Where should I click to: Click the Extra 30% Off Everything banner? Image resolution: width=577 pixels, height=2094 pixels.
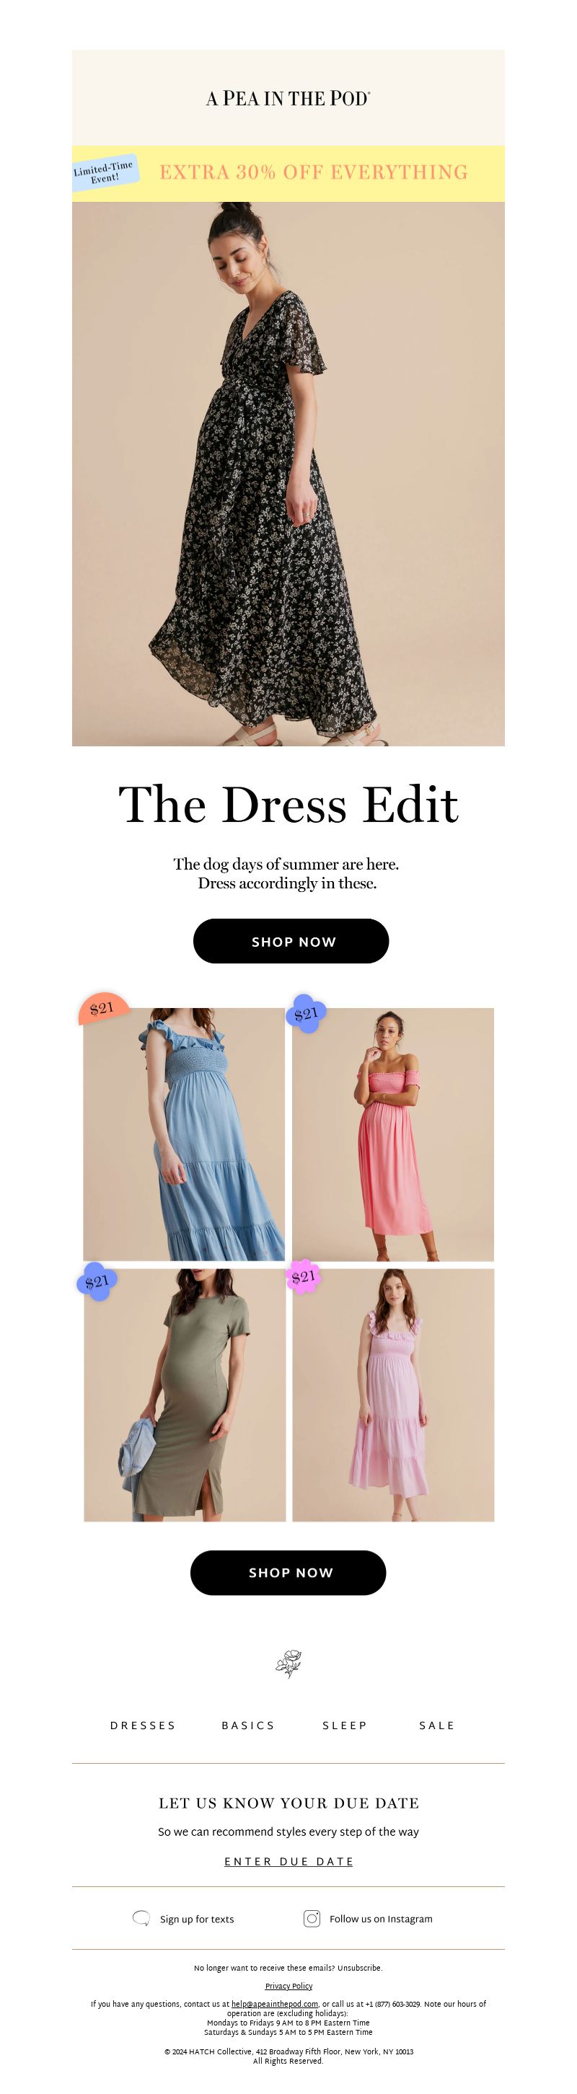click(288, 173)
